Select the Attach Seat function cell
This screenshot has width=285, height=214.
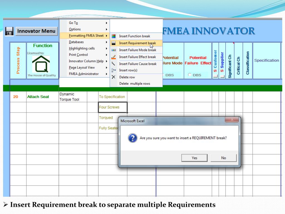tap(43, 97)
